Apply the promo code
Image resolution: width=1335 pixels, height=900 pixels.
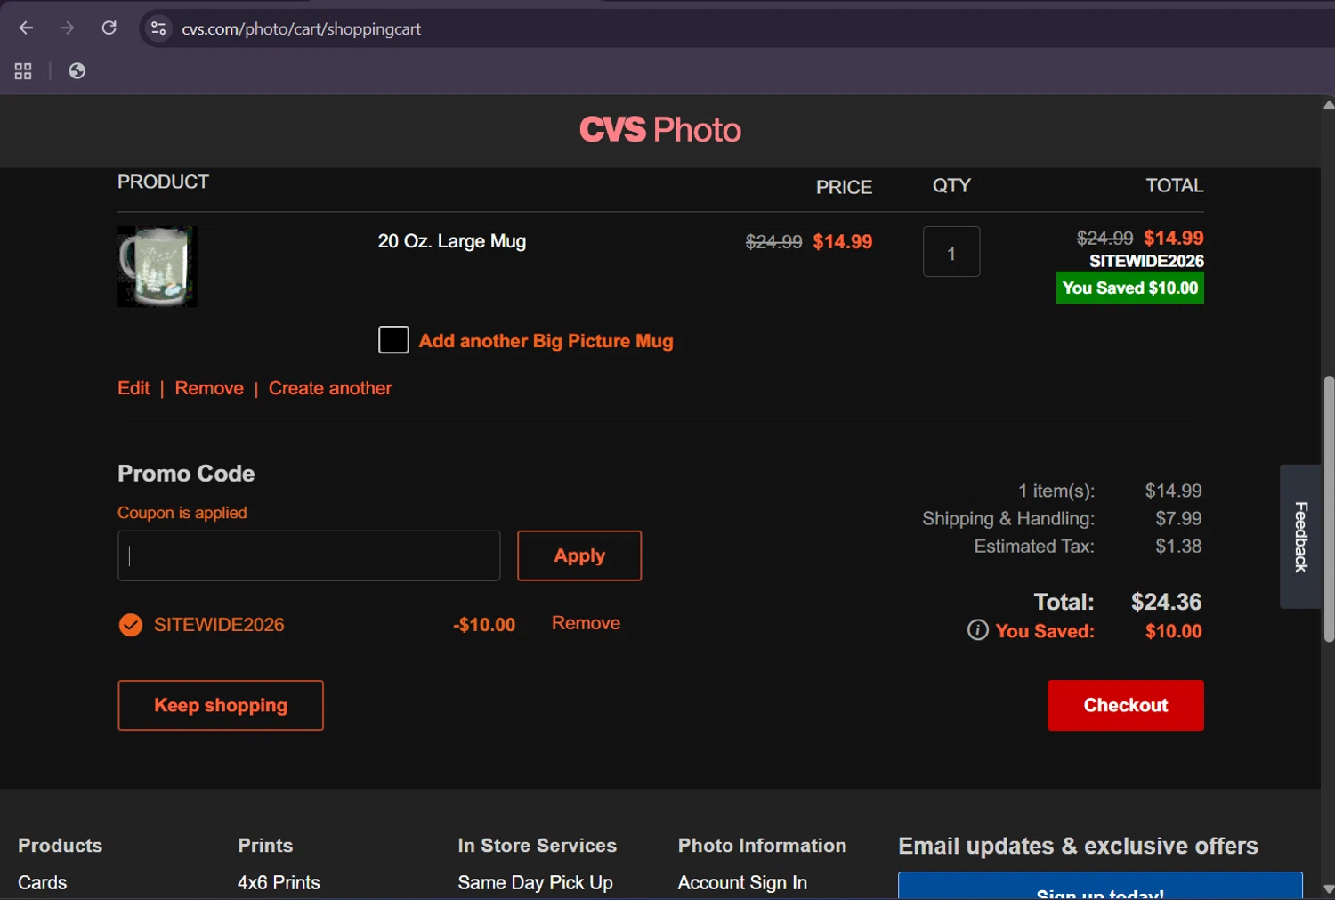coord(579,555)
